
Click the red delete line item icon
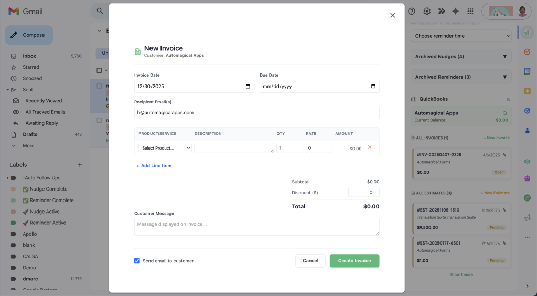[370, 147]
